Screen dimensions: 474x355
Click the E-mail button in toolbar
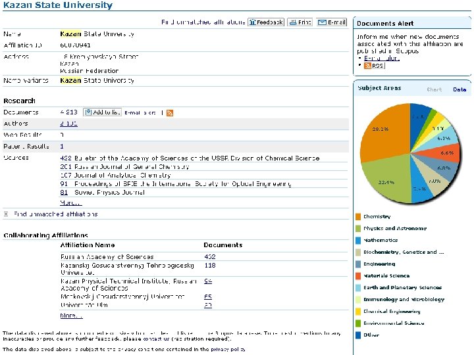point(332,22)
